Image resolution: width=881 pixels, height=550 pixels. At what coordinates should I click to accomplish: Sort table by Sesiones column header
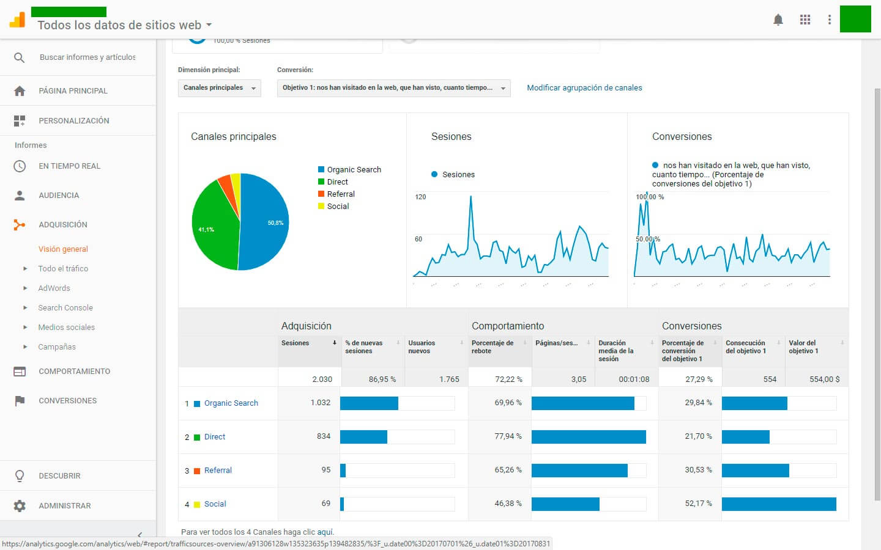click(296, 343)
